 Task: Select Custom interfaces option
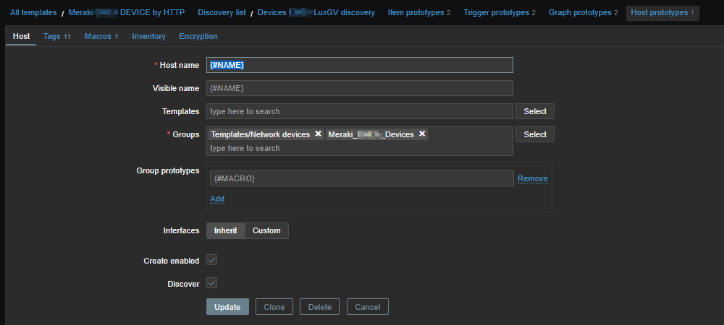[x=266, y=230]
